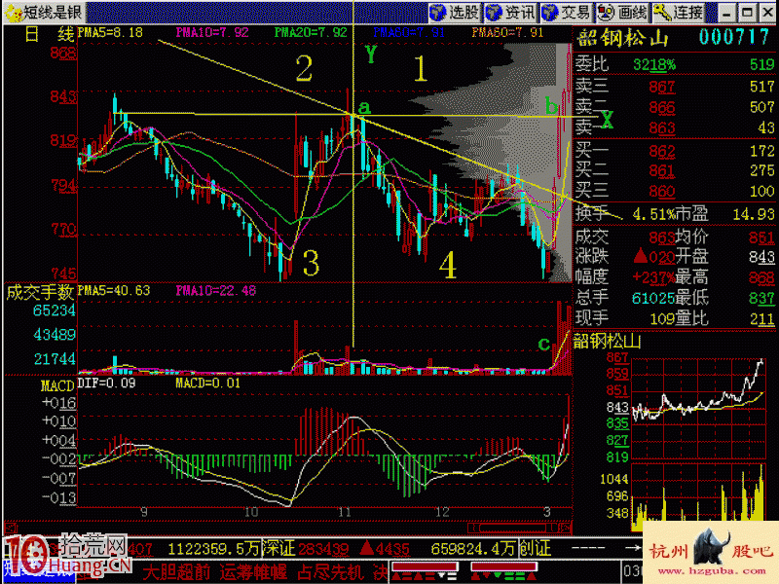Click the 量比 volume ratio 2.11
Screen dimensions: 779x584
[x=761, y=319]
